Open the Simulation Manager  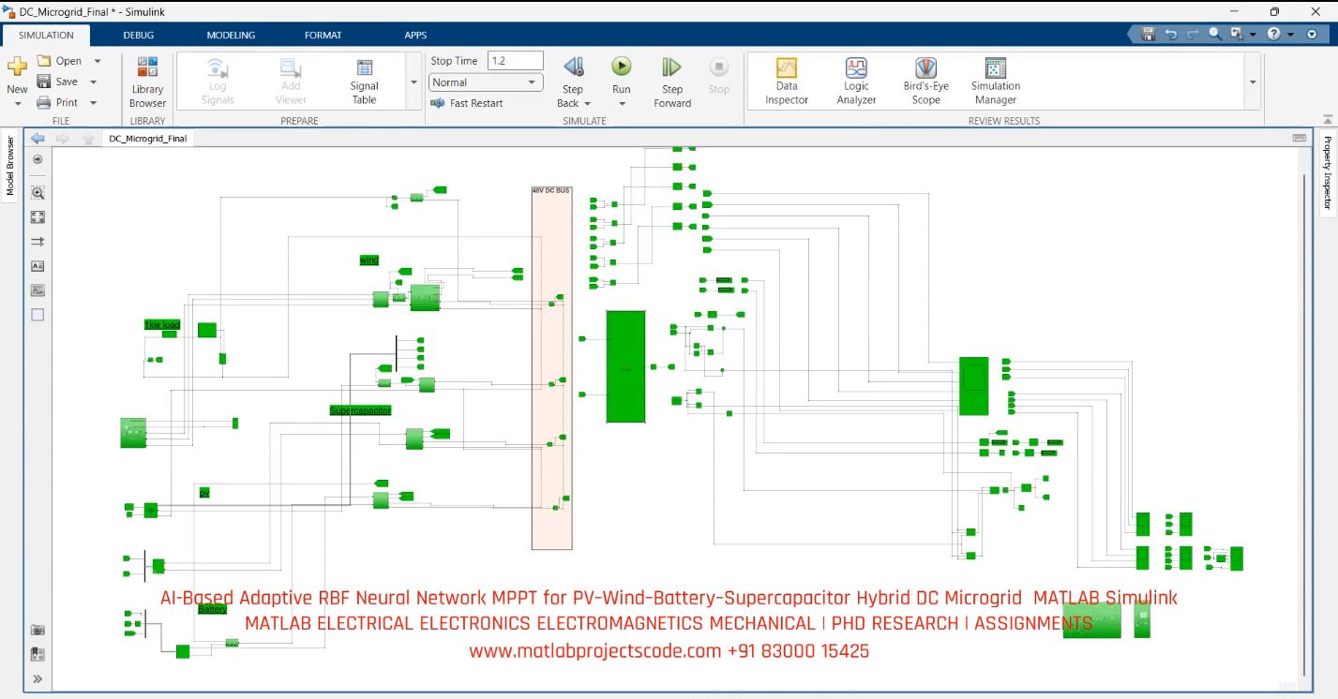click(x=996, y=82)
